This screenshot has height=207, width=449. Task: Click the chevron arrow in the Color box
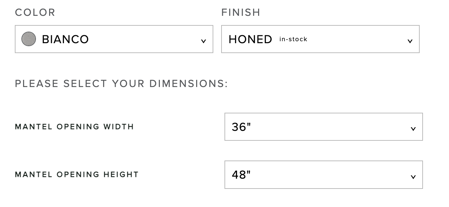(203, 41)
